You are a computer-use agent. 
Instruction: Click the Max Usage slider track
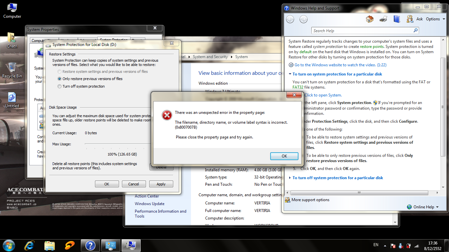point(118,144)
